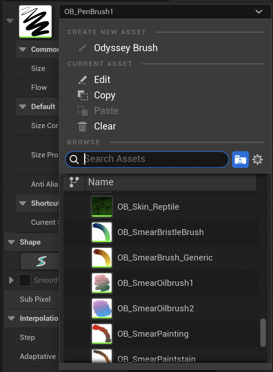Click the OB_PenBrush1 brush preview thumbnail
The height and width of the screenshot is (372, 273).
pyautogui.click(x=35, y=21)
